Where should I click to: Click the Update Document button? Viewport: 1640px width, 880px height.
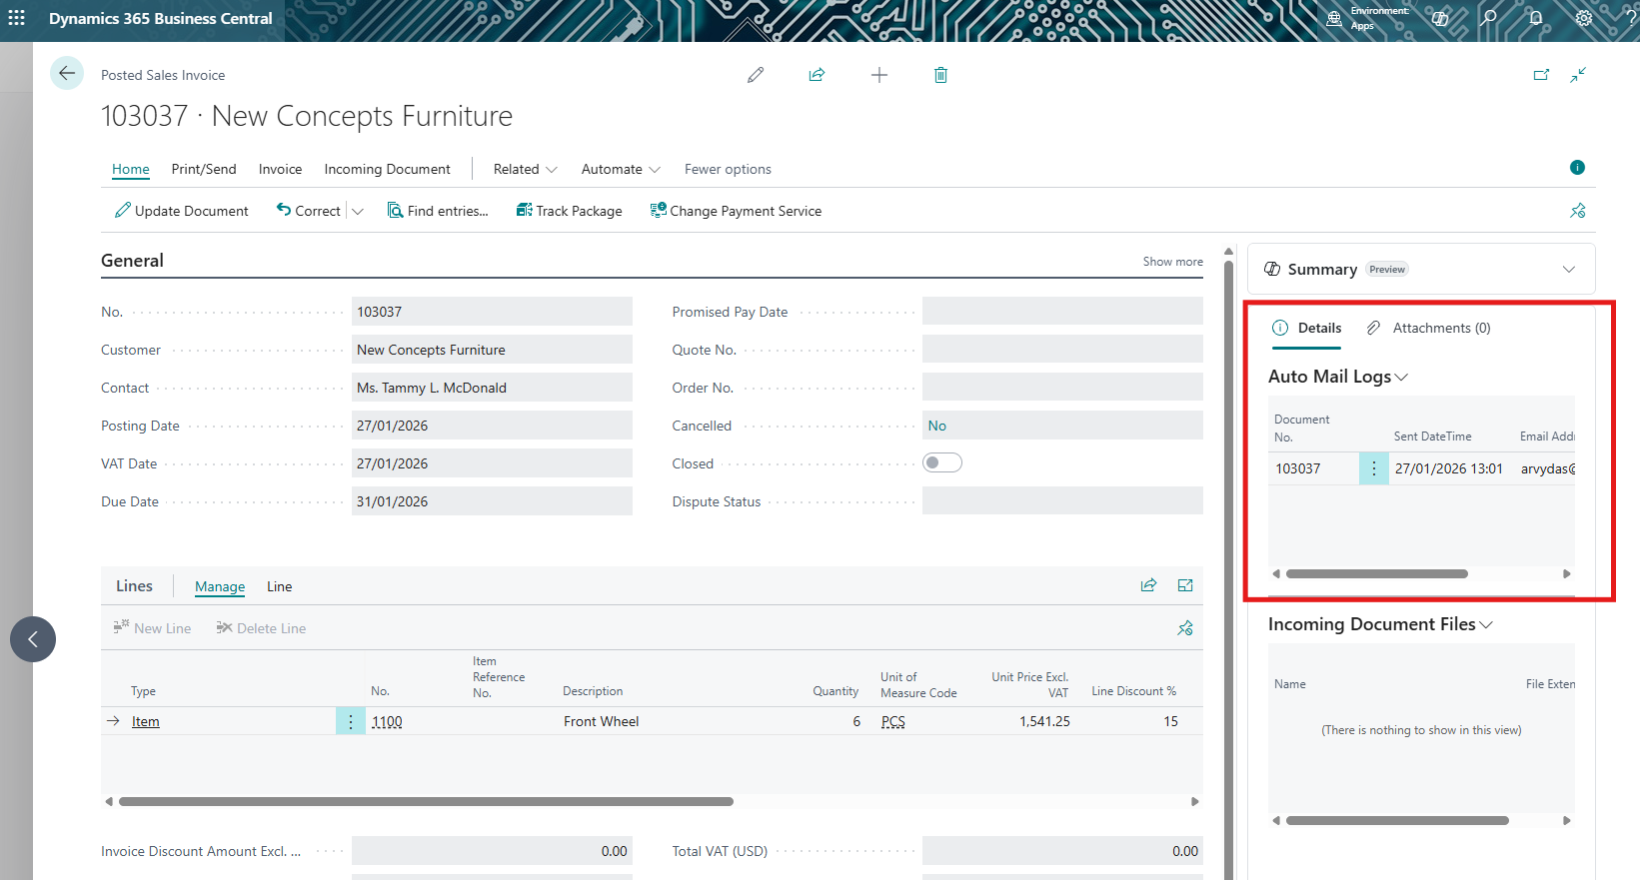pyautogui.click(x=182, y=211)
